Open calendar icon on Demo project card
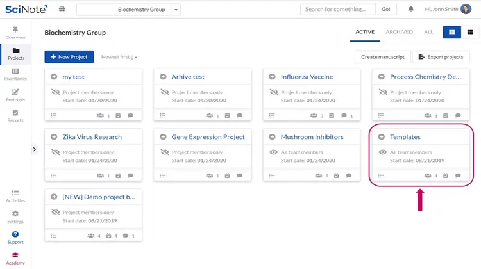The width and height of the screenshot is (481, 269). pos(108,236)
